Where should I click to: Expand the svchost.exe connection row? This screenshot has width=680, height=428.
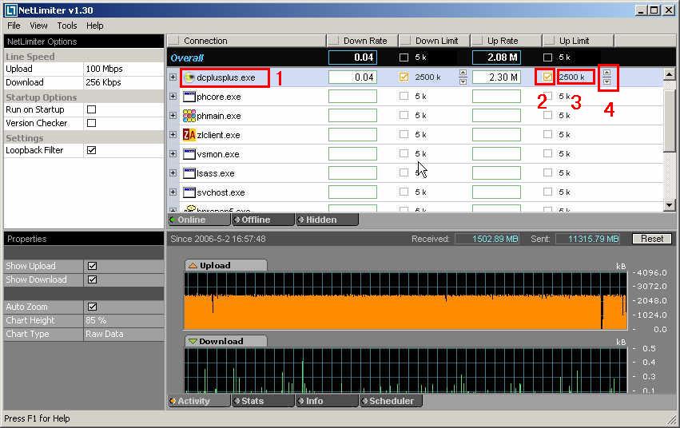pyautogui.click(x=173, y=192)
